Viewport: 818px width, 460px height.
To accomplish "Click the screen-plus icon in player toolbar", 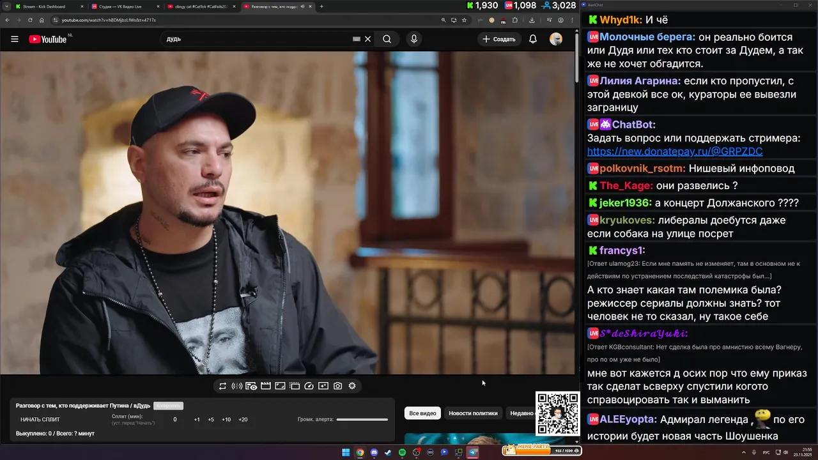I will tap(323, 386).
